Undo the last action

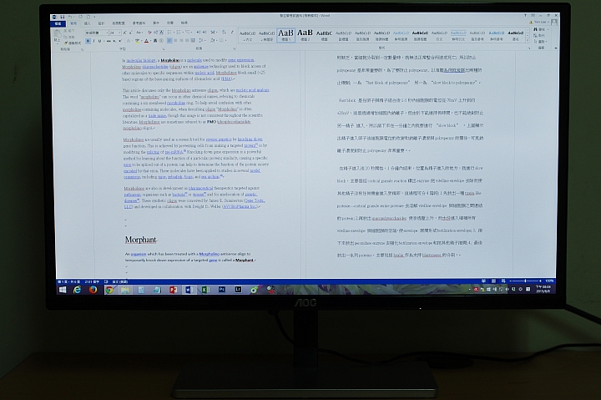pos(70,17)
